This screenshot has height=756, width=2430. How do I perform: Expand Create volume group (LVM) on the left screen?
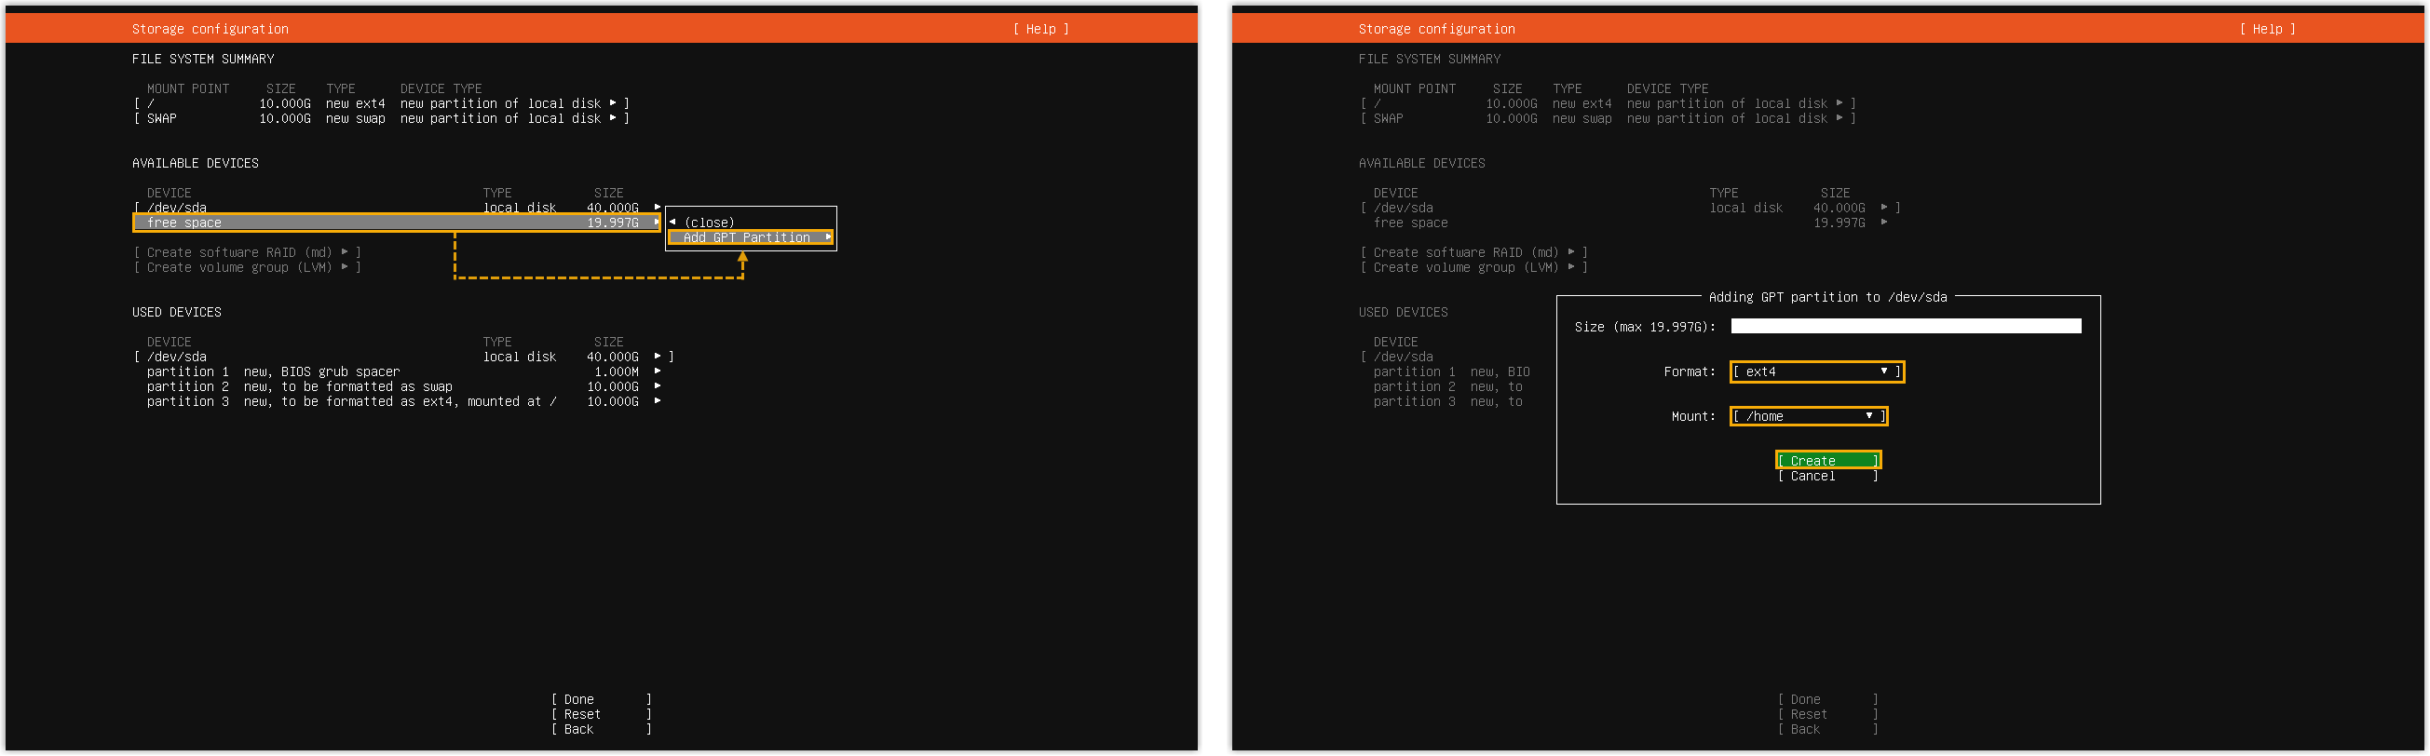tap(247, 268)
